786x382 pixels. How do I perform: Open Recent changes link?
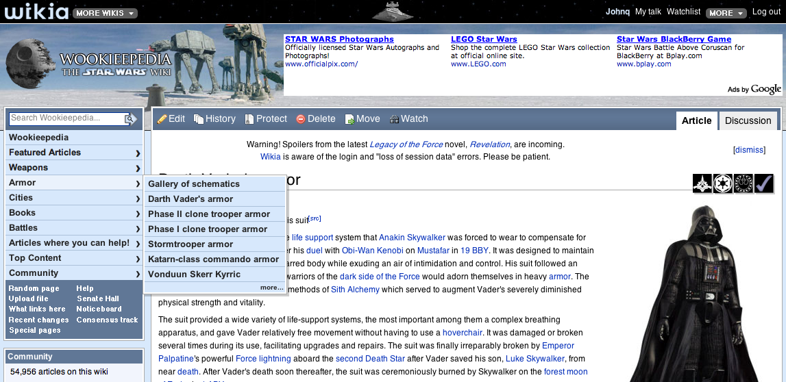38,320
